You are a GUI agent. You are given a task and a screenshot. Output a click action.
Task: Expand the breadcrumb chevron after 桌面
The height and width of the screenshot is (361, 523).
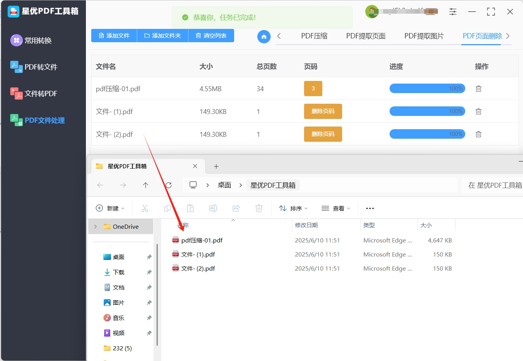pos(241,185)
